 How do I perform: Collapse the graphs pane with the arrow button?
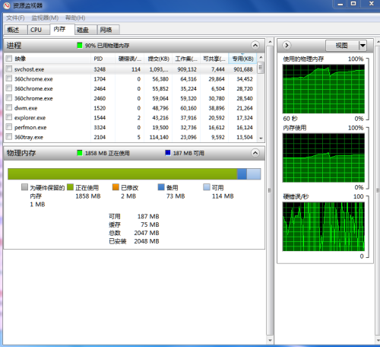pos(287,46)
